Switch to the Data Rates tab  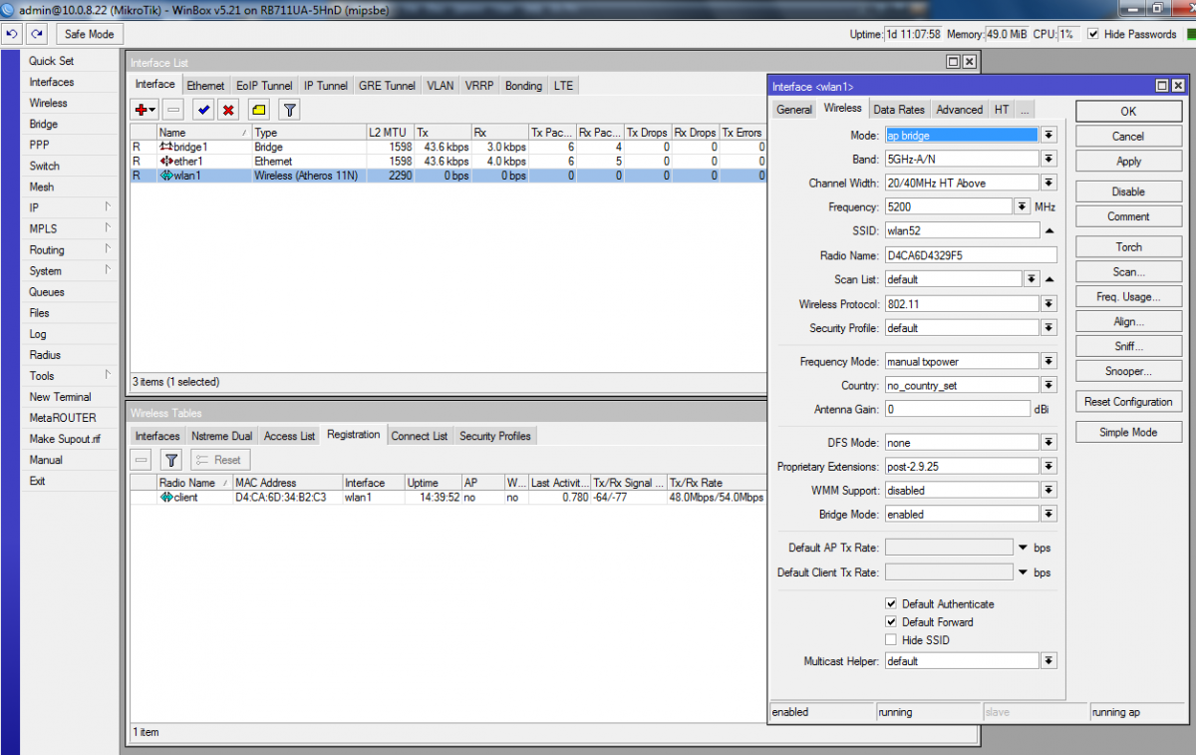[x=898, y=110]
